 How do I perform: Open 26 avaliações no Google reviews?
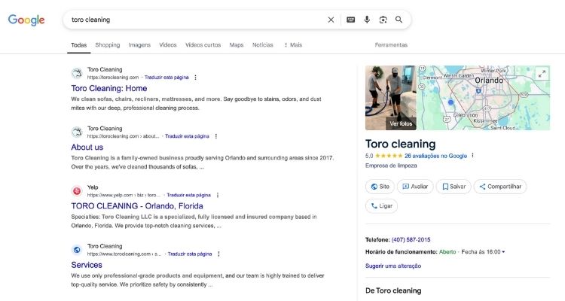tap(435, 156)
